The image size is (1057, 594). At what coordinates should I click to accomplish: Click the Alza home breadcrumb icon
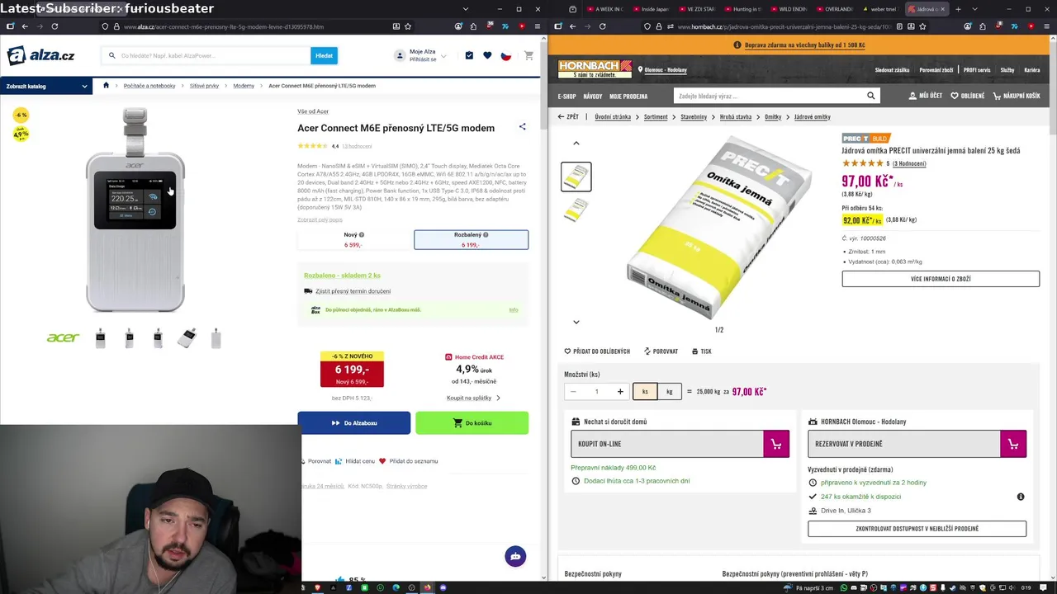pos(106,86)
